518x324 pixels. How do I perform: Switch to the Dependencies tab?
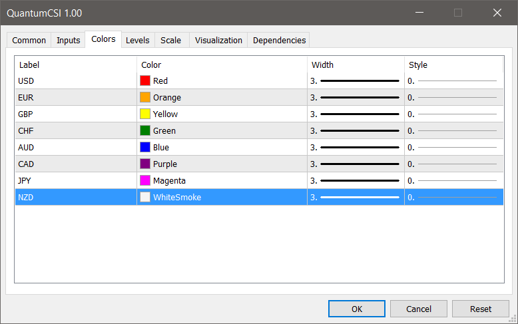point(279,41)
